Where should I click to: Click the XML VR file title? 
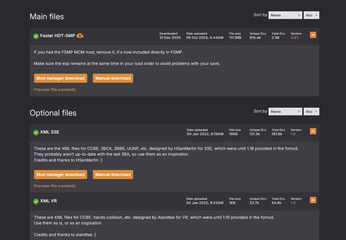[x=49, y=201]
